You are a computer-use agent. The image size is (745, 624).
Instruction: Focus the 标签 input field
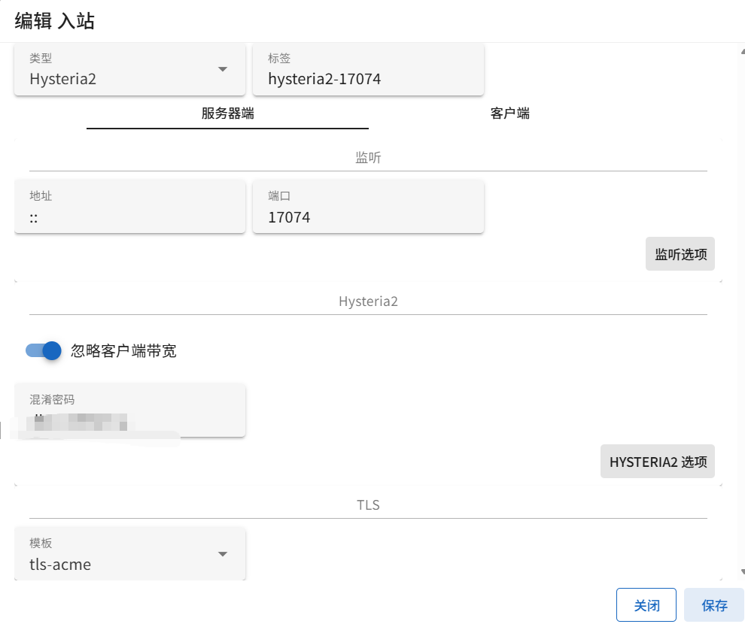368,78
